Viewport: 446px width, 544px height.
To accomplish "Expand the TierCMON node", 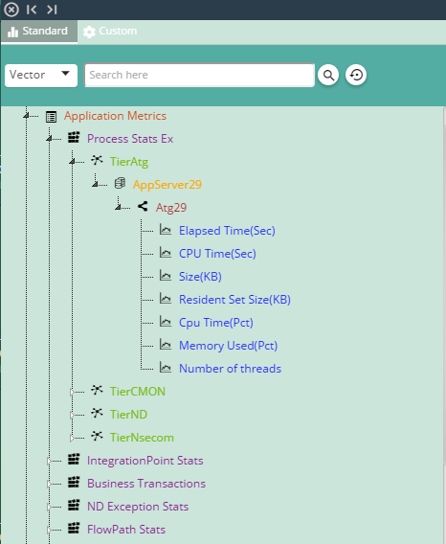I will tap(72, 392).
